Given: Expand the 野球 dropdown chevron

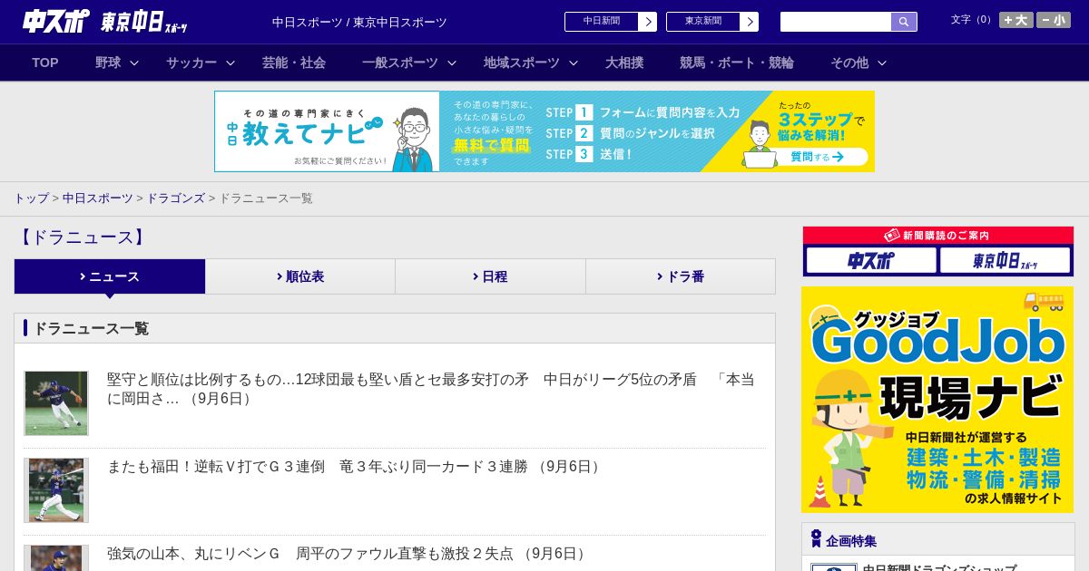Looking at the screenshot, I should pyautogui.click(x=134, y=63).
